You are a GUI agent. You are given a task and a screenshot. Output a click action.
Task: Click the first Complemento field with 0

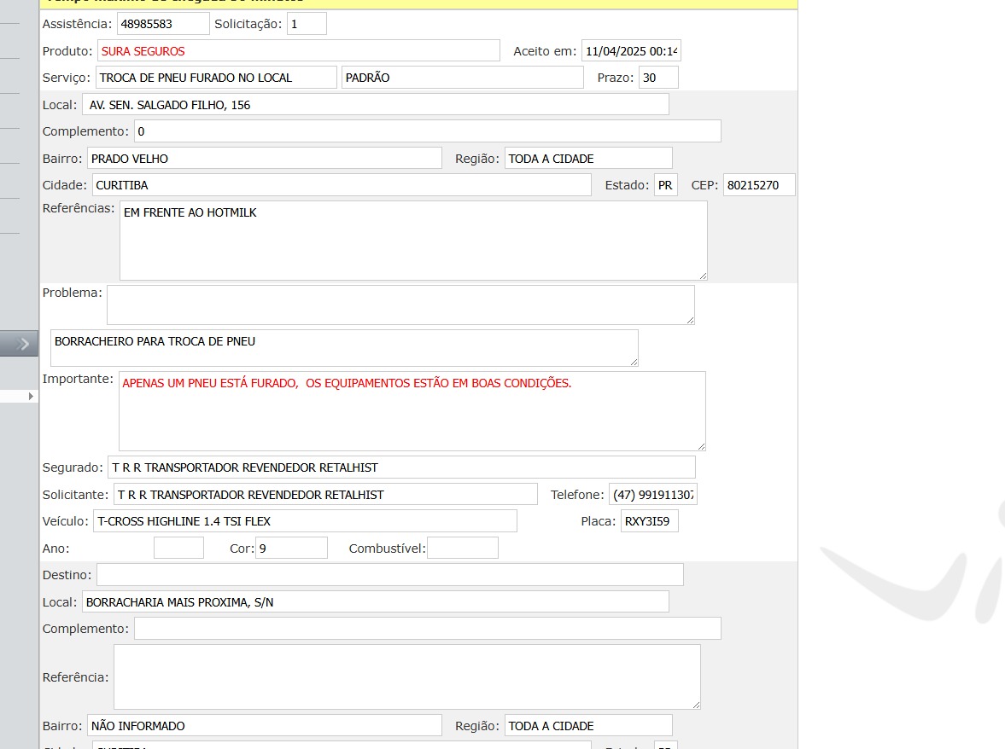(428, 131)
